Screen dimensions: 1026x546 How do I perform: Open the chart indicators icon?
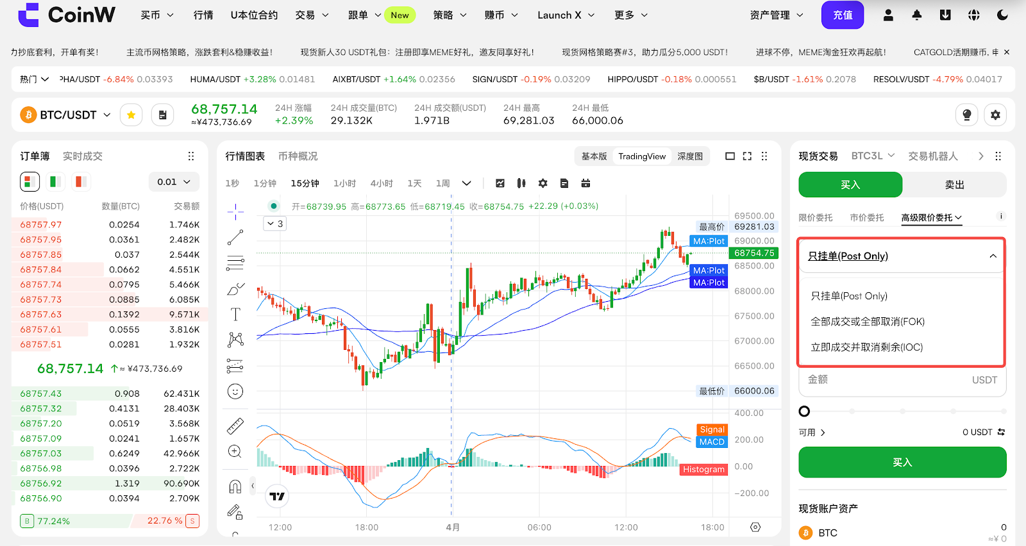point(500,183)
